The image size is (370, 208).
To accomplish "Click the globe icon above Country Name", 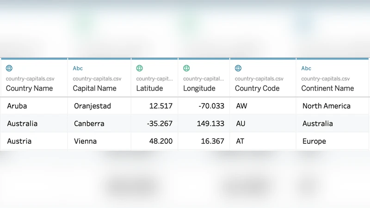I will point(9,68).
